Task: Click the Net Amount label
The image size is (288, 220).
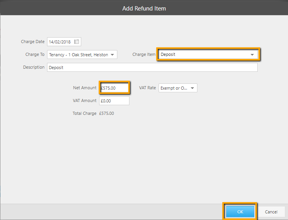Action: (x=85, y=88)
